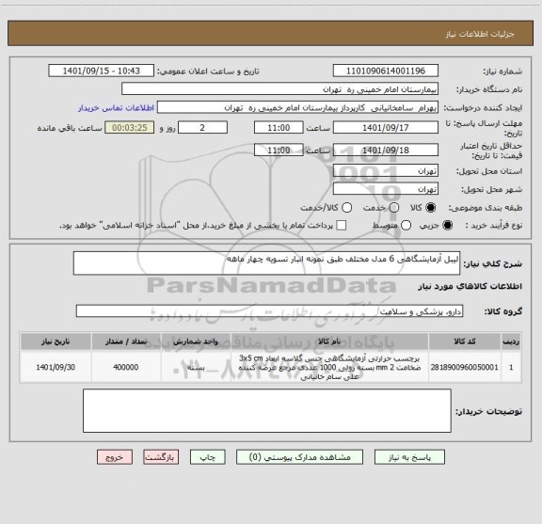Click the price validity hour field 11:00
This screenshot has width=542, height=524.
point(279,150)
